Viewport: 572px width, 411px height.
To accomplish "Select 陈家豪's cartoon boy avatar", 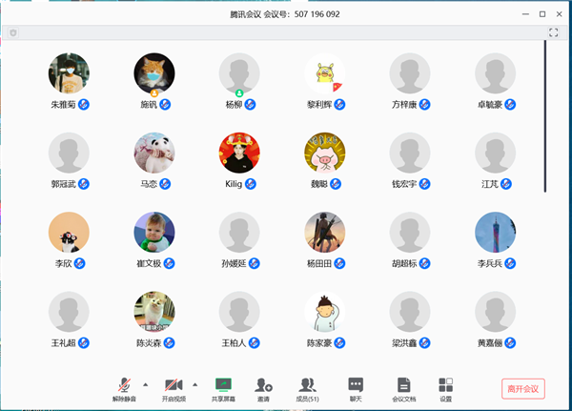I will 325,312.
